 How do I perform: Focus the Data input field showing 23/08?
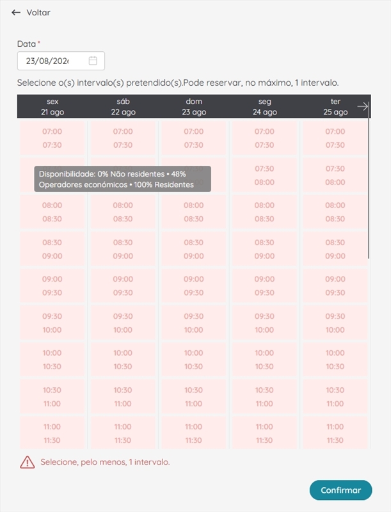pyautogui.click(x=61, y=61)
